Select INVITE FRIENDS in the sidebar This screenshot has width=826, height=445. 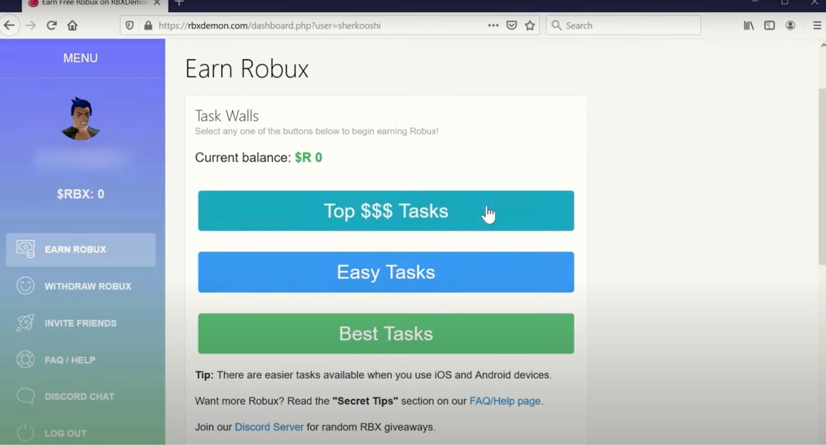[81, 323]
